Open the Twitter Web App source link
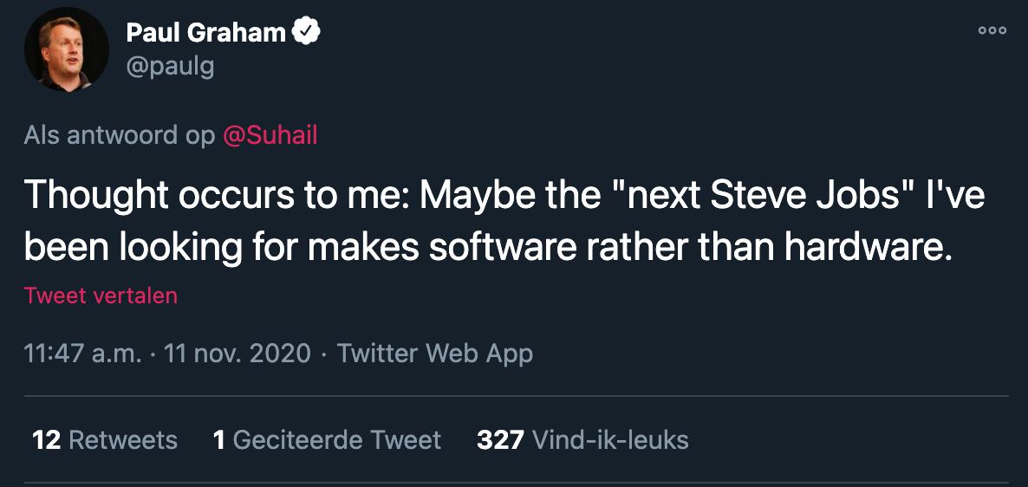Viewport: 1028px width, 487px height. point(434,354)
